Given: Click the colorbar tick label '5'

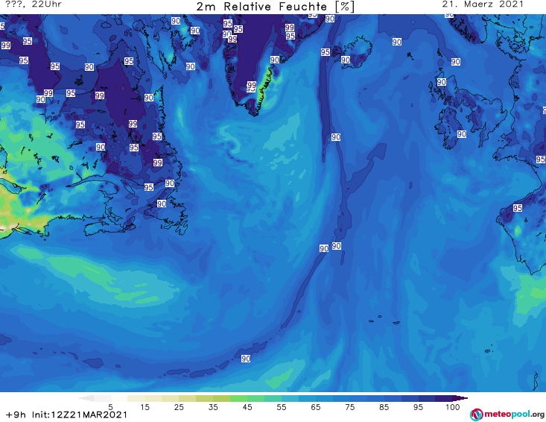Looking at the screenshot, I should (x=110, y=407).
